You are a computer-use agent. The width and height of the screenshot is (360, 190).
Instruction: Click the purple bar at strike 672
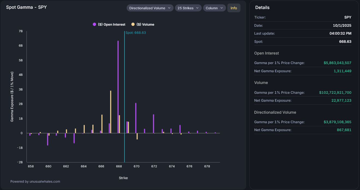153,123
